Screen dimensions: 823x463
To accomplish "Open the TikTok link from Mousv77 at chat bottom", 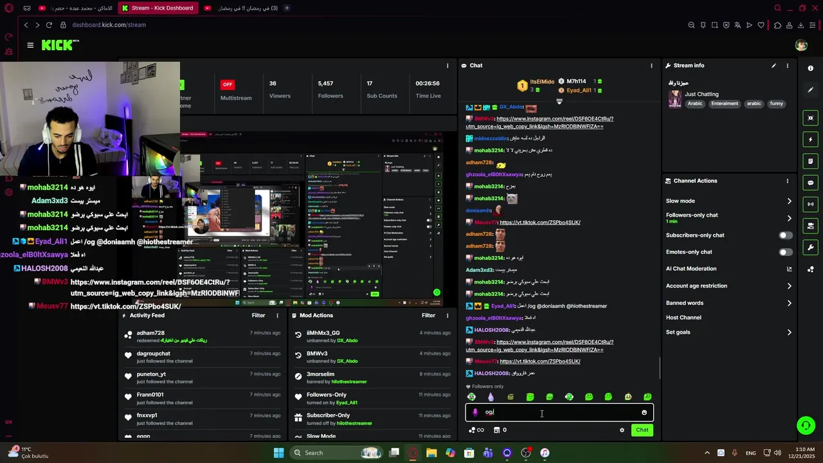I will tap(540, 361).
